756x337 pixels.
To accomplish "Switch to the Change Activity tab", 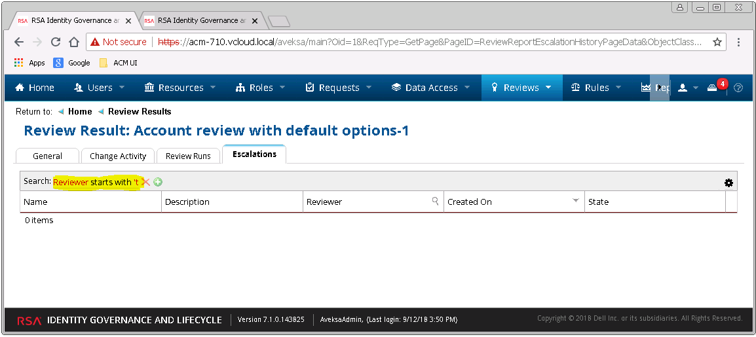I will 118,156.
